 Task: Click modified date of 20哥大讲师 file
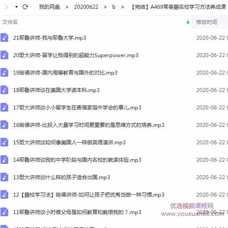tap(212, 55)
